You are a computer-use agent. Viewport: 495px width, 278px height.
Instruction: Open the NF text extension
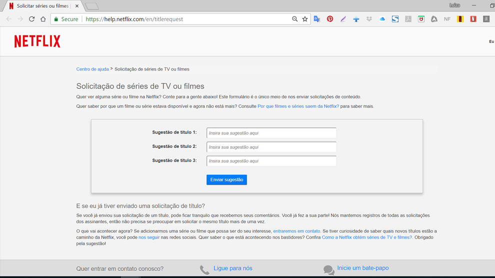point(447,19)
